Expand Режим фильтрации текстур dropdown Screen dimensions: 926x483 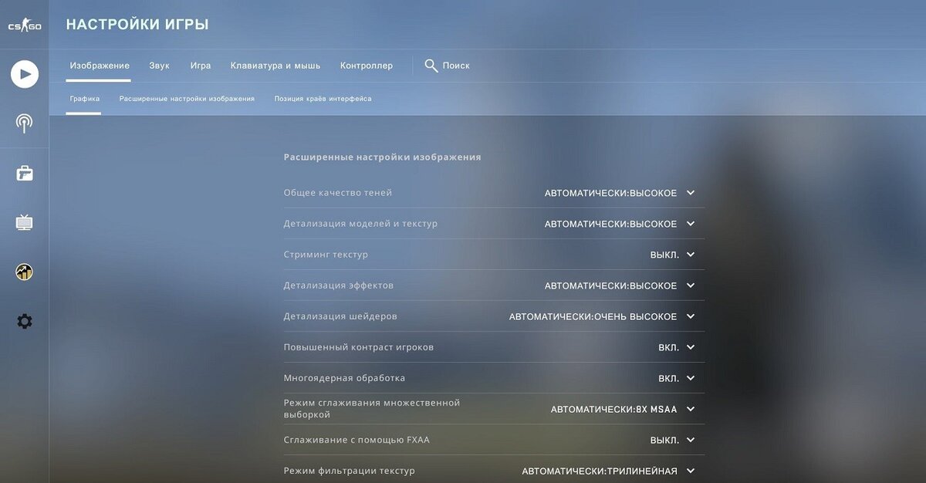coord(608,471)
